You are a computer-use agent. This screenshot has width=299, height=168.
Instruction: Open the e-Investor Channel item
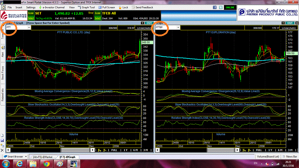click(52, 7)
